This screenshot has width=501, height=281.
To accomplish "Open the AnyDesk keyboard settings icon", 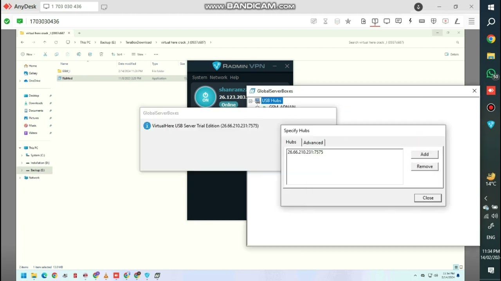I will pyautogui.click(x=422, y=21).
